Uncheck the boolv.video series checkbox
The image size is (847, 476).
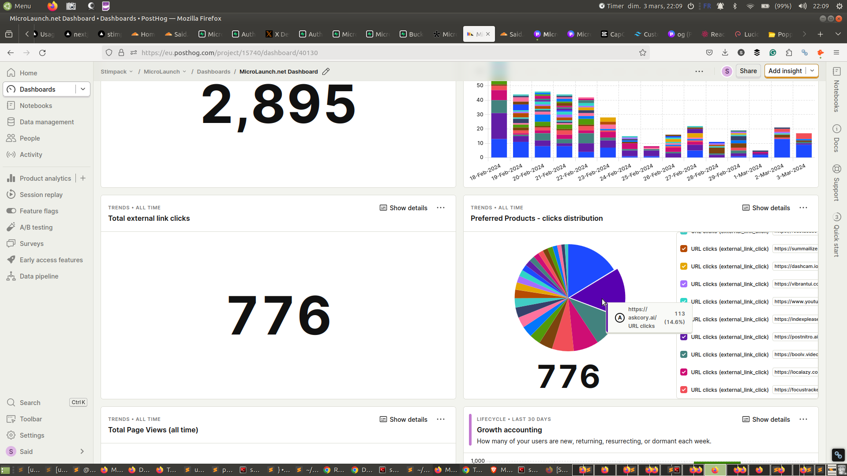pyautogui.click(x=684, y=354)
